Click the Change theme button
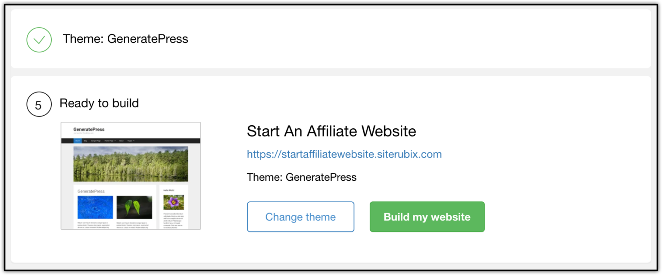The image size is (662, 275). pyautogui.click(x=300, y=217)
